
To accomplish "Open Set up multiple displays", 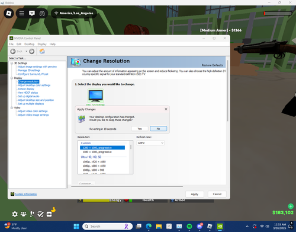I will [31, 104].
